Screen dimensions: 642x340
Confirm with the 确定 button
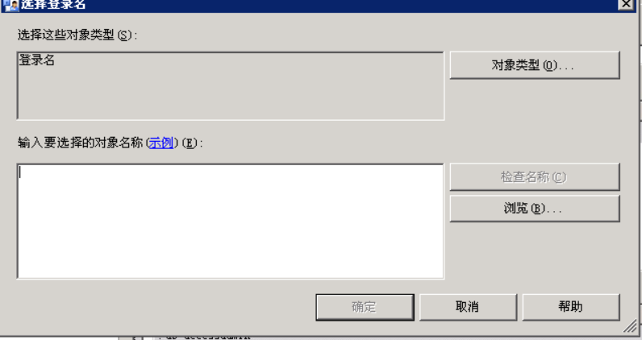tap(365, 307)
